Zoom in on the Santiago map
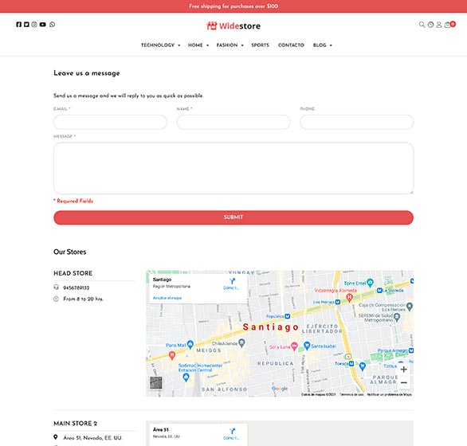 (x=403, y=370)
